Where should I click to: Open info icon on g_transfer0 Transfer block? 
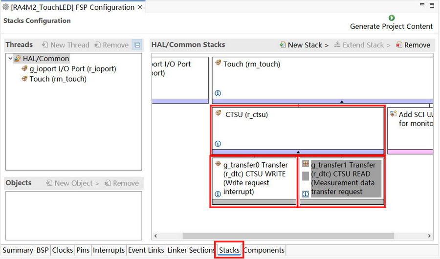pos(218,194)
